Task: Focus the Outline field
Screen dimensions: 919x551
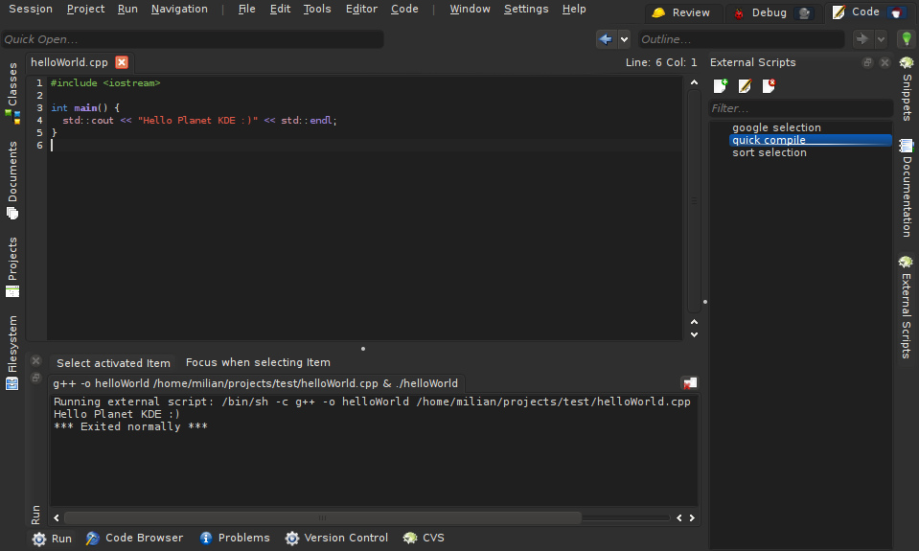Action: (742, 39)
